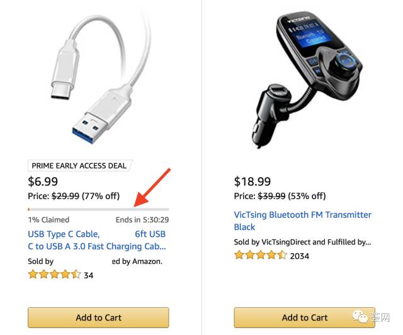Click the deal claimed progress bar

pos(98,209)
